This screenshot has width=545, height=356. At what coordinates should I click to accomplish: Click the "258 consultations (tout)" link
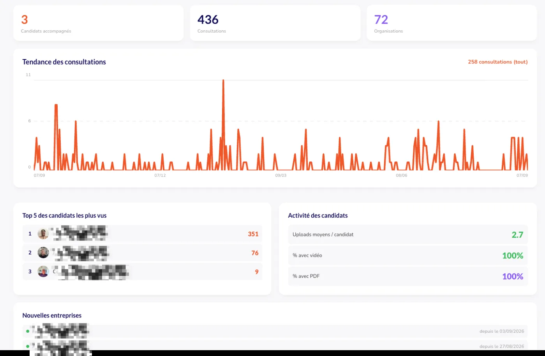tap(498, 62)
